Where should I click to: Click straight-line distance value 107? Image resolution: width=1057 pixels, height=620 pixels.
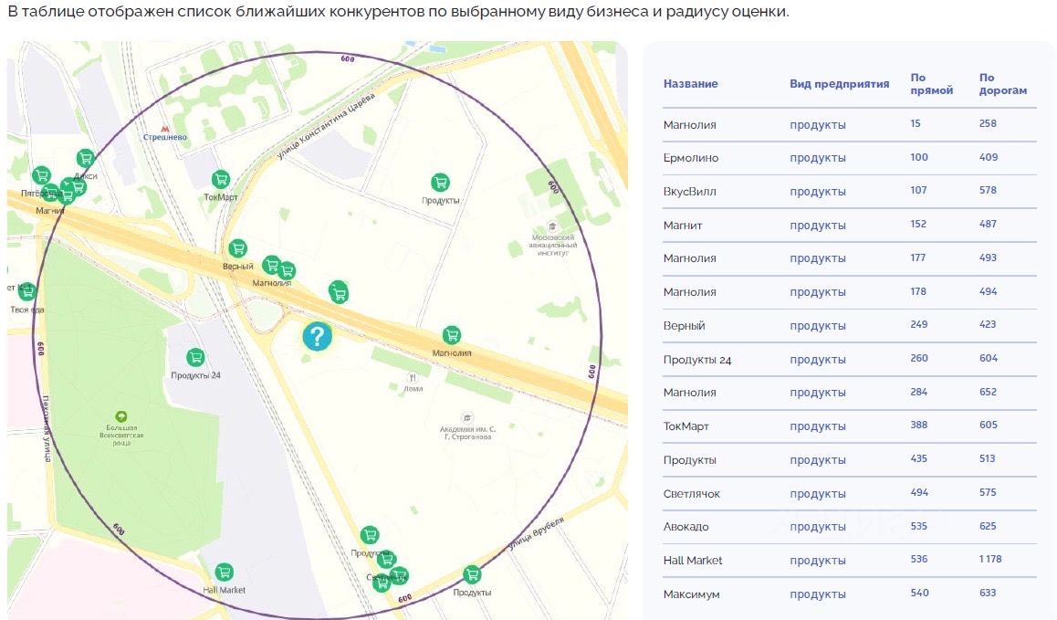918,190
